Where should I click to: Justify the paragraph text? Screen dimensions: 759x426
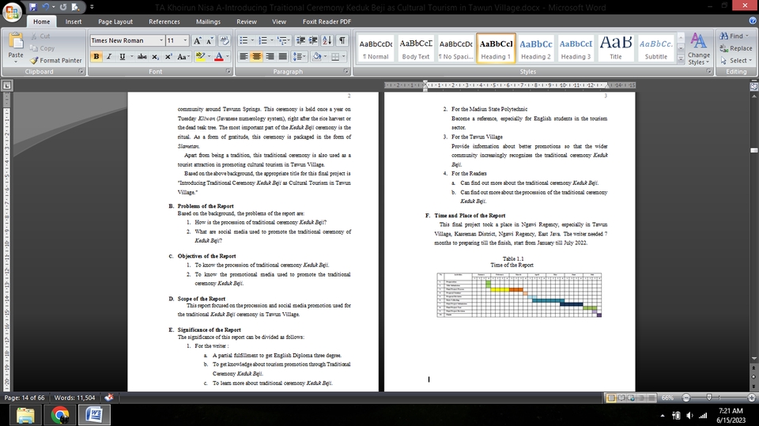pos(283,57)
